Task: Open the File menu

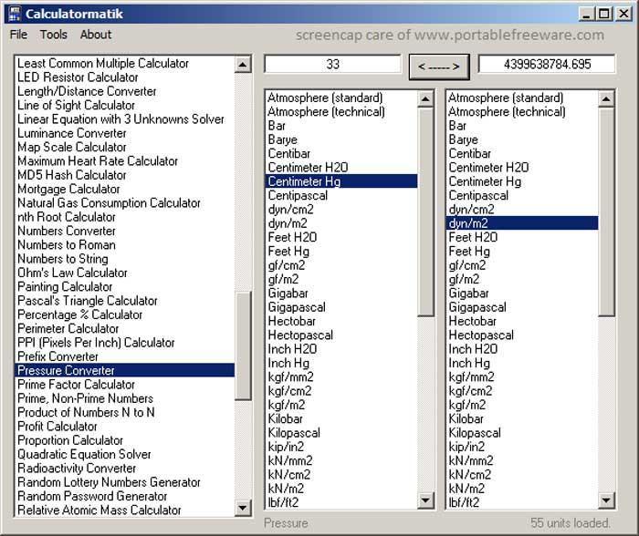Action: click(x=18, y=35)
